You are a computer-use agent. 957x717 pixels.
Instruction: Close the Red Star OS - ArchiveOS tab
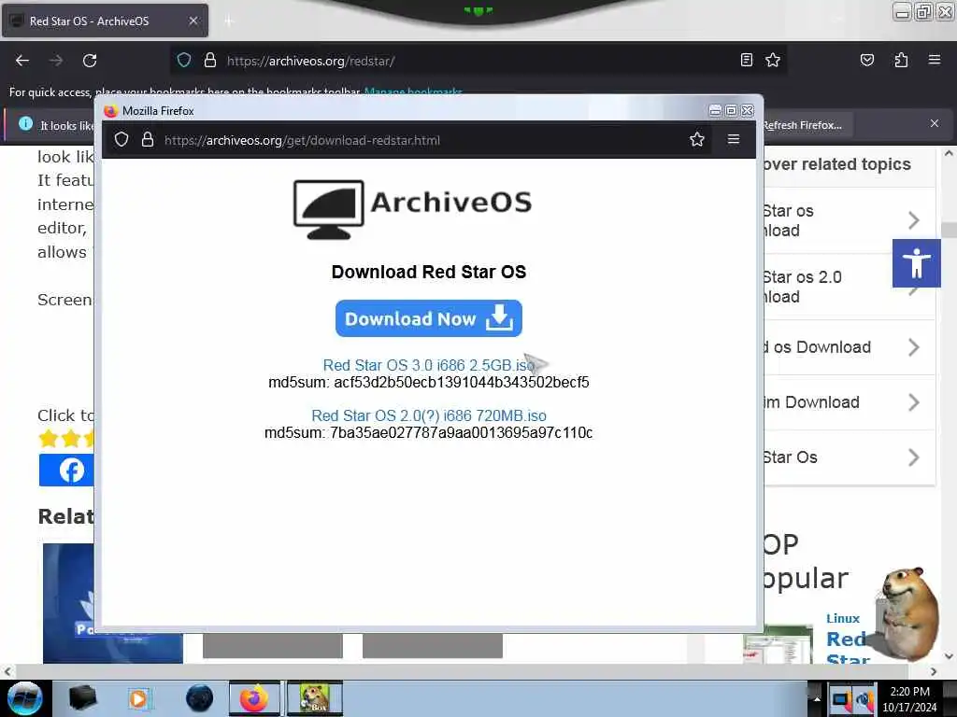[193, 21]
